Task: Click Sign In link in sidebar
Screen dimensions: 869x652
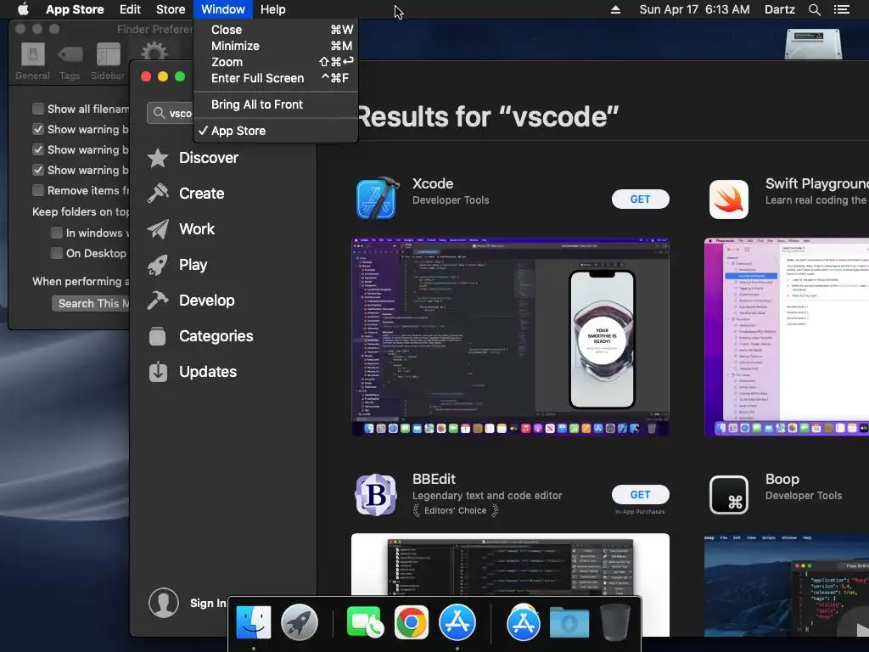Action: click(208, 604)
